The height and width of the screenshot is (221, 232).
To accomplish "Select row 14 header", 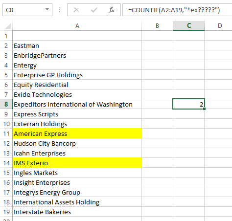I will pos(6,163).
